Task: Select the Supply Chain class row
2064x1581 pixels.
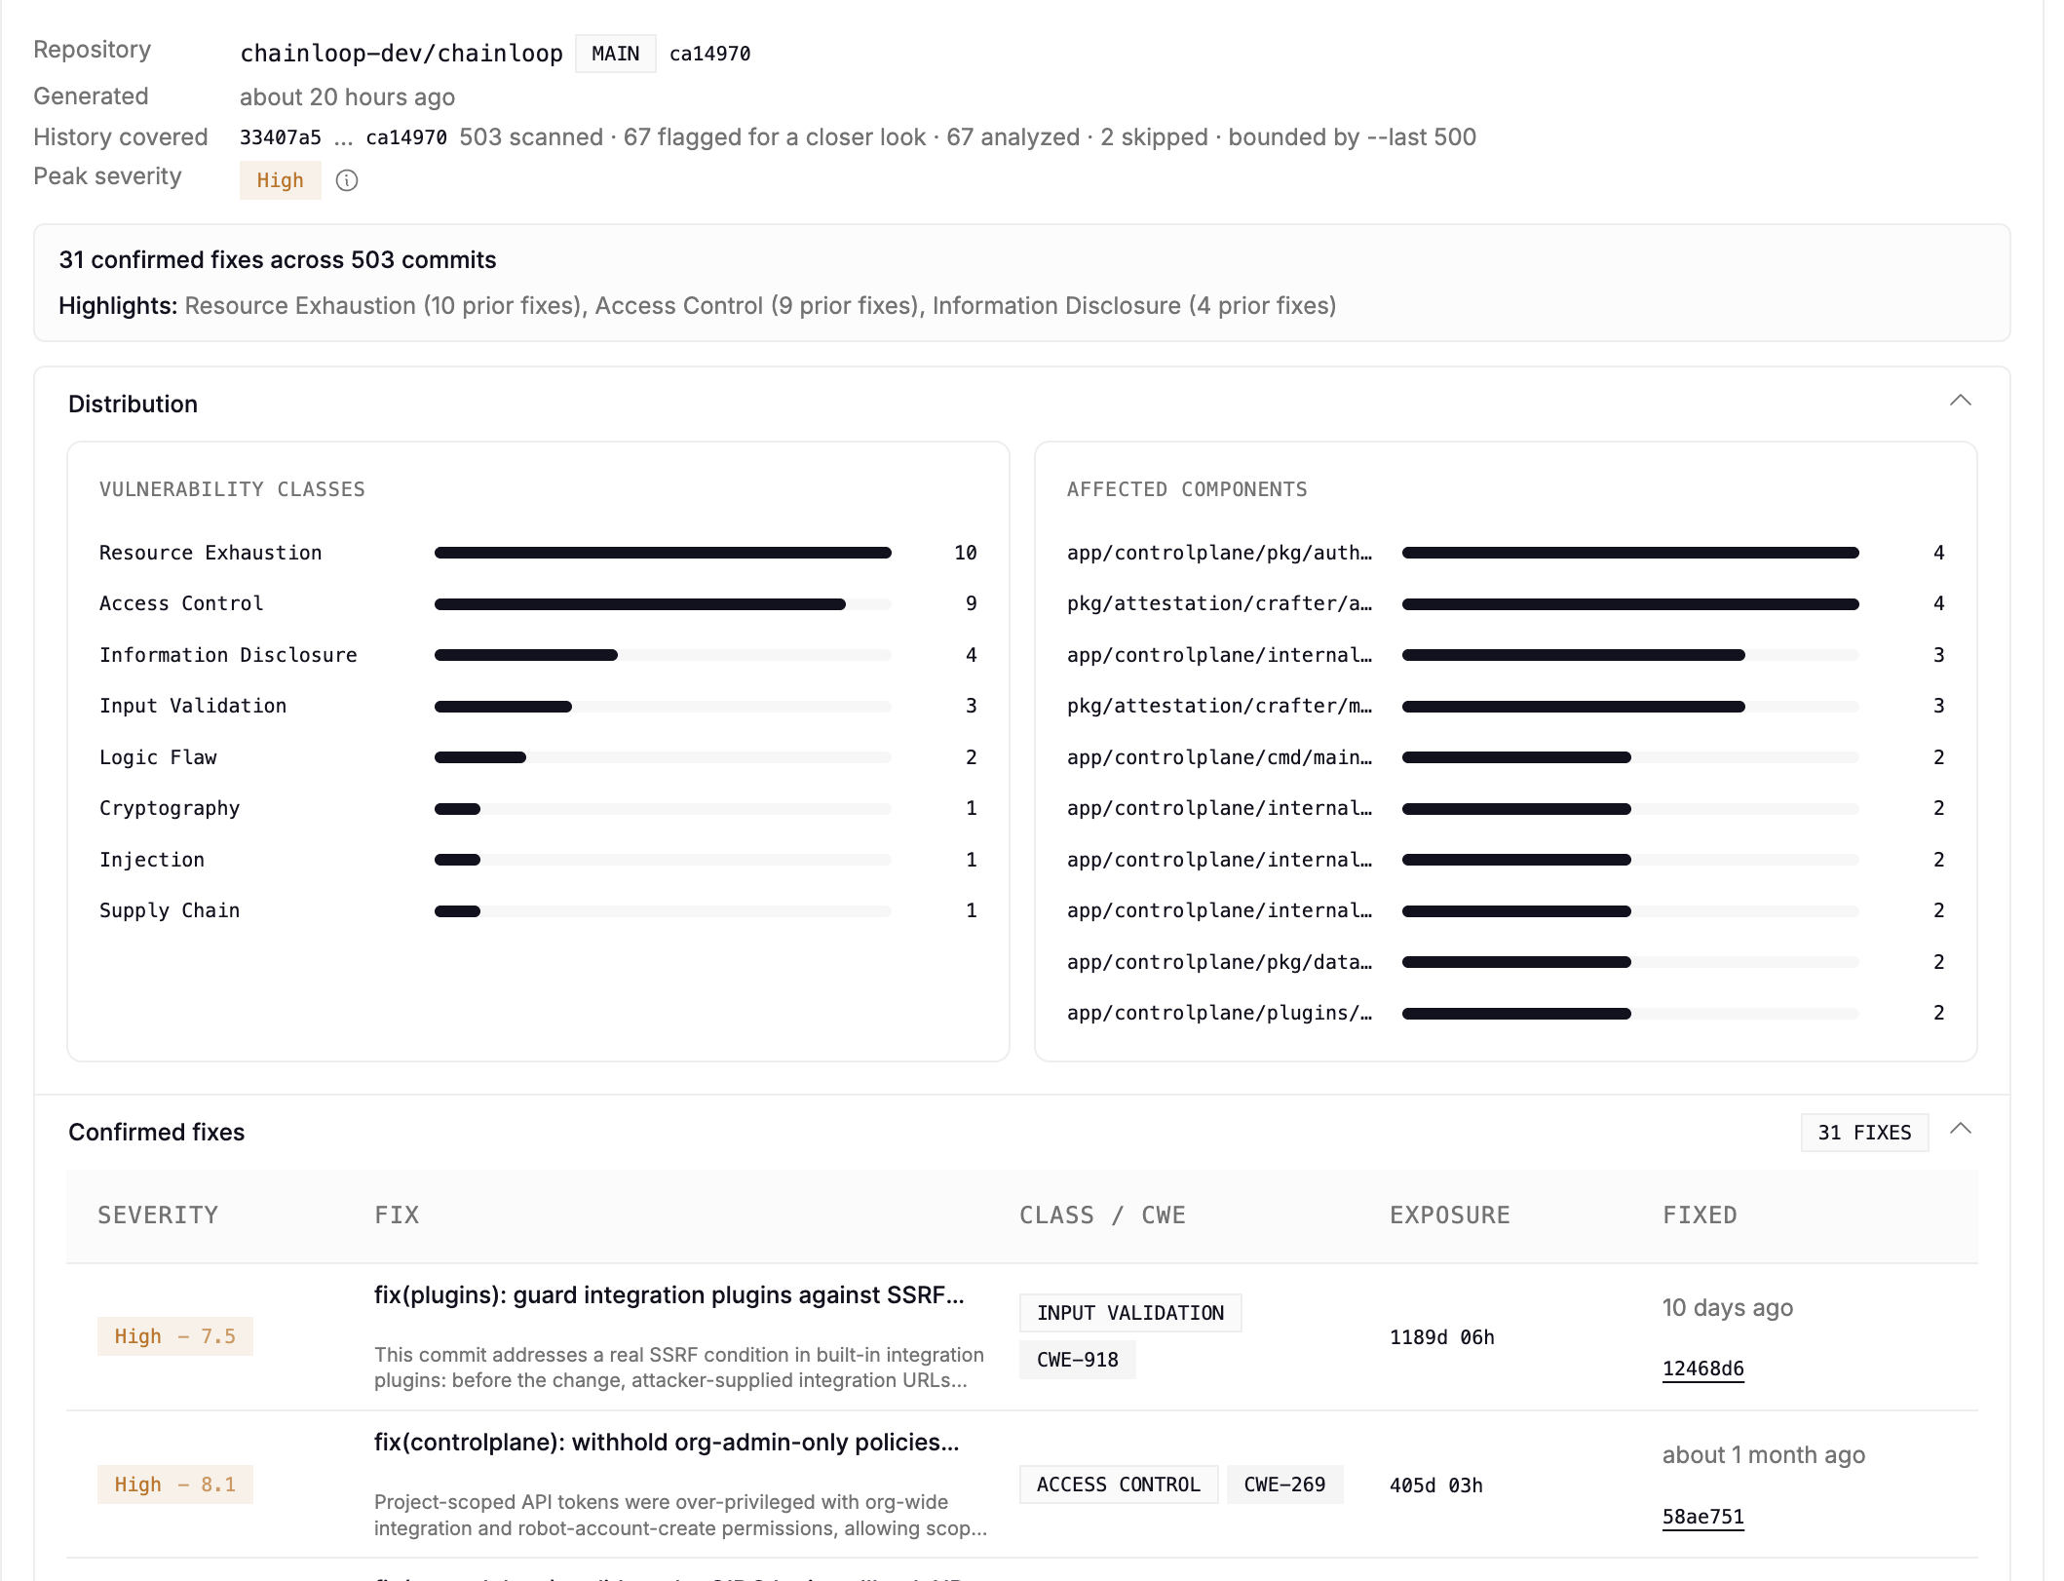Action: point(538,910)
